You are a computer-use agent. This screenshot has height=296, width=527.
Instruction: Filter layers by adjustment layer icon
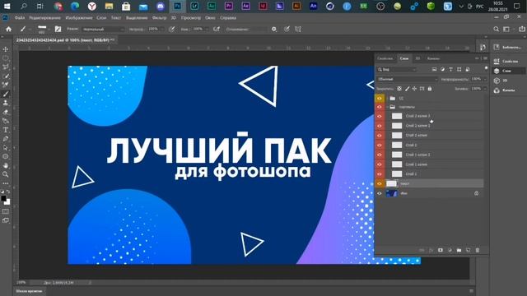point(442,69)
